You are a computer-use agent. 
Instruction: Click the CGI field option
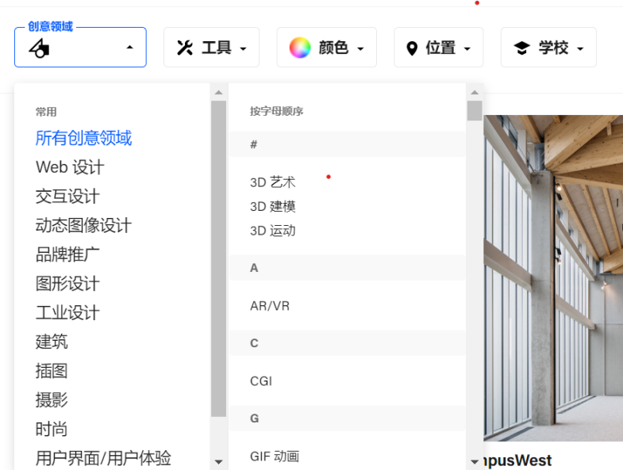(261, 381)
